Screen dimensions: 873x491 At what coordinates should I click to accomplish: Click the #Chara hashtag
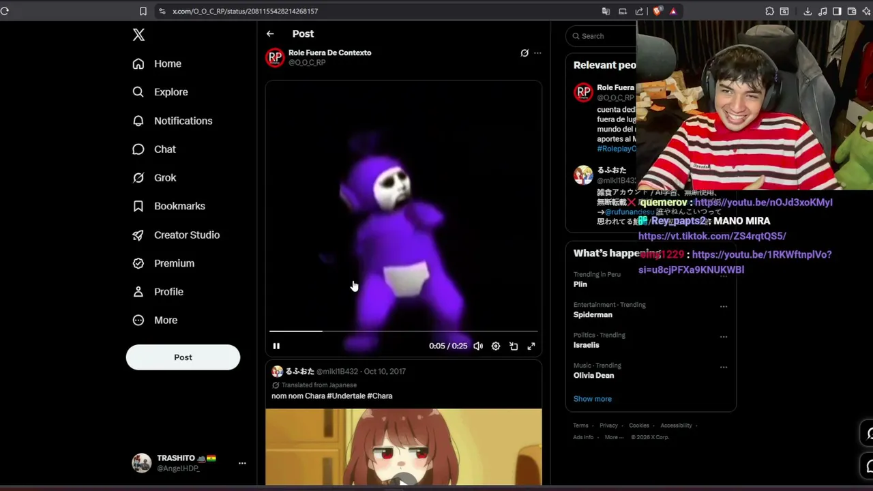coord(380,396)
